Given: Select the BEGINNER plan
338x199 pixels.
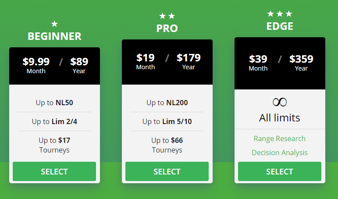Looking at the screenshot, I should tap(54, 171).
